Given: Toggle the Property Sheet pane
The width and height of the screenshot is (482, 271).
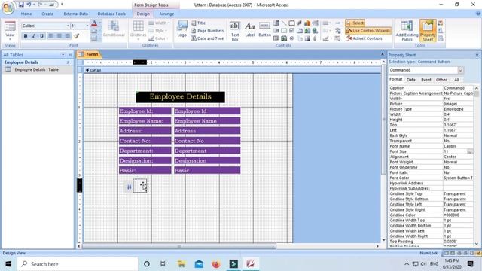Looking at the screenshot, I should point(428,31).
